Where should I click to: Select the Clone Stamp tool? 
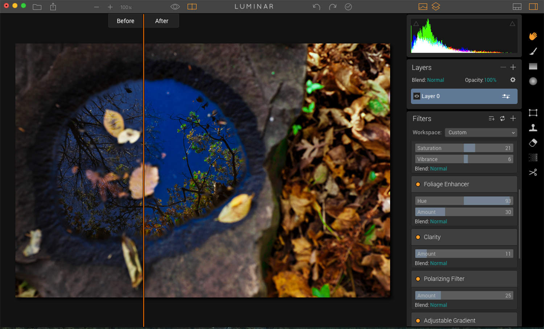pyautogui.click(x=533, y=128)
